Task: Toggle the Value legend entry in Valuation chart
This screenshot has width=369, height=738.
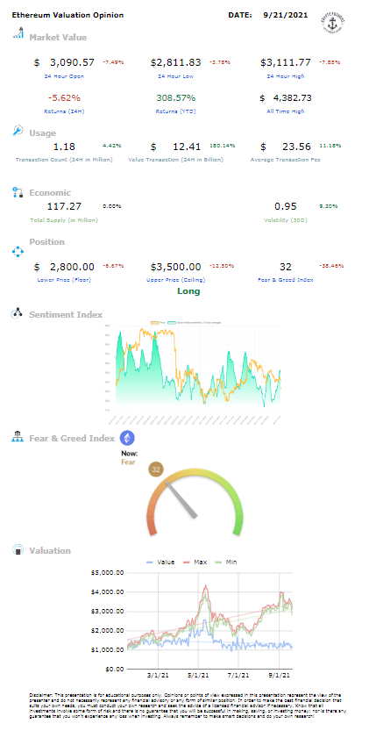Action: pos(160,562)
